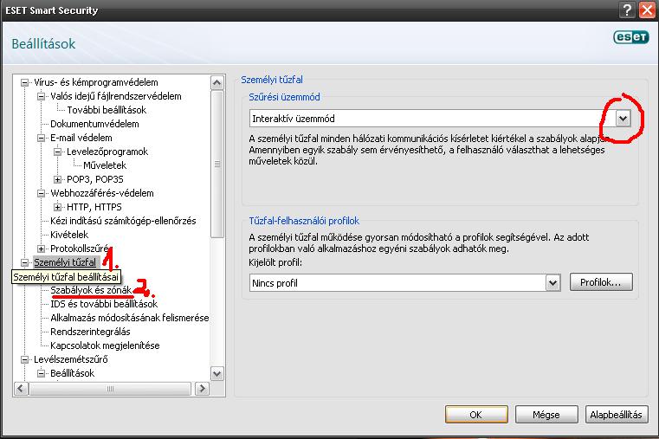Collapse the Levelezőprogramok node

tap(57, 152)
